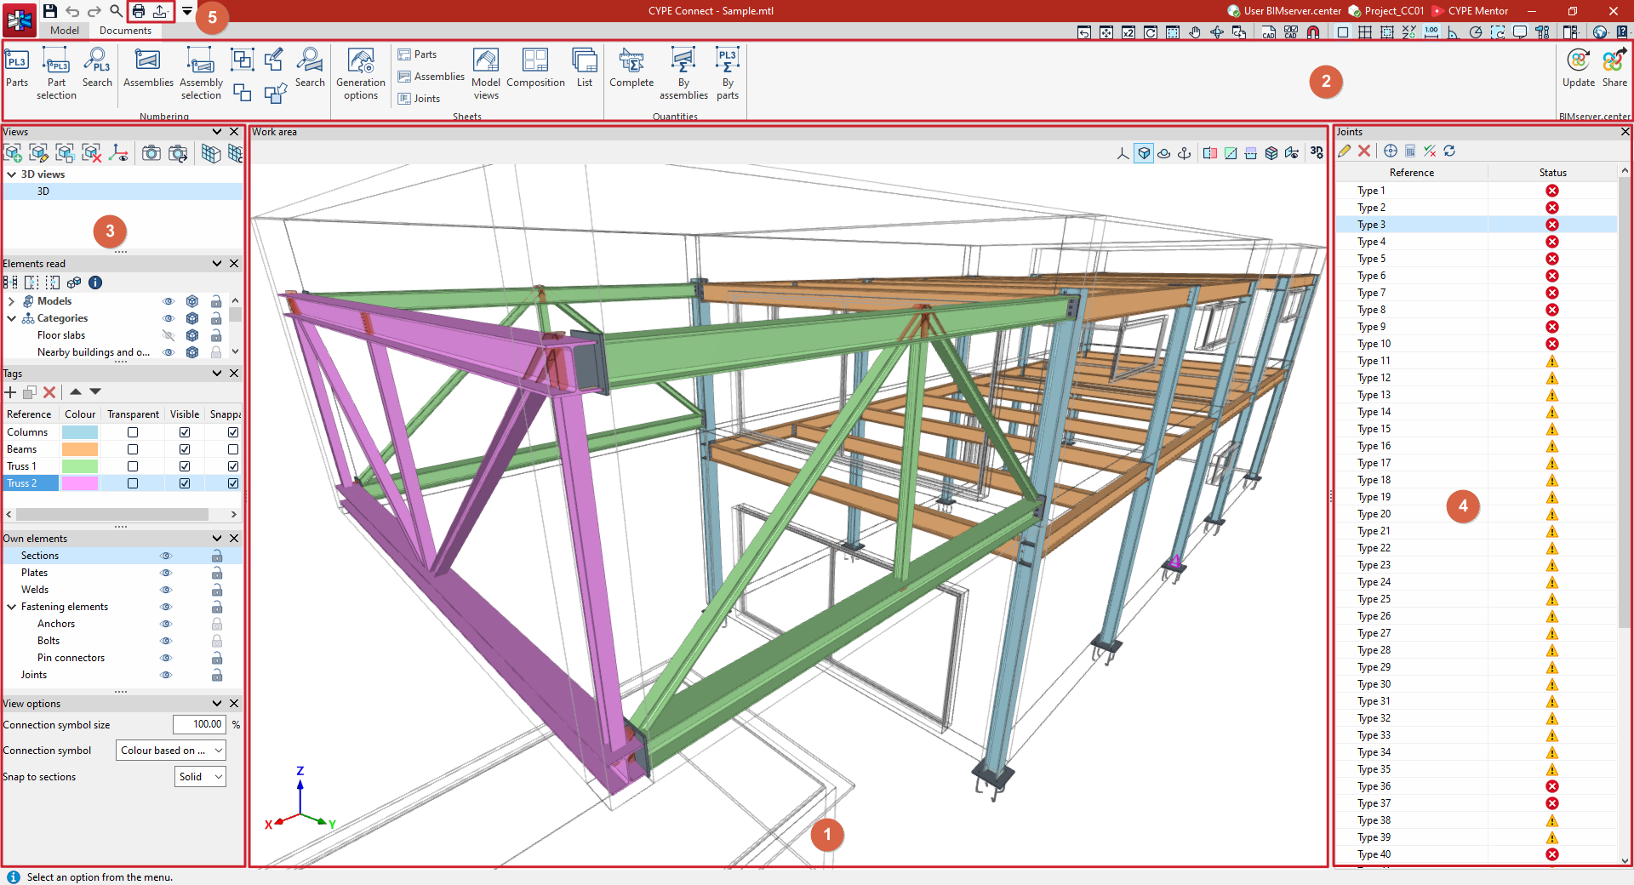Share project to BIMserver.center

pyautogui.click(x=1614, y=68)
